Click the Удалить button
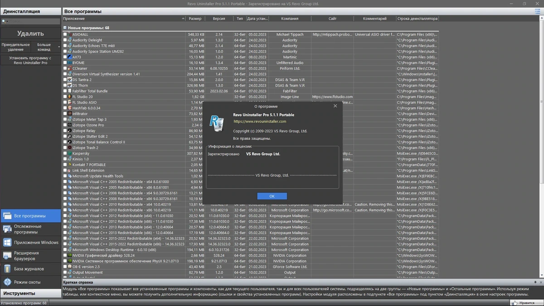 [30, 34]
